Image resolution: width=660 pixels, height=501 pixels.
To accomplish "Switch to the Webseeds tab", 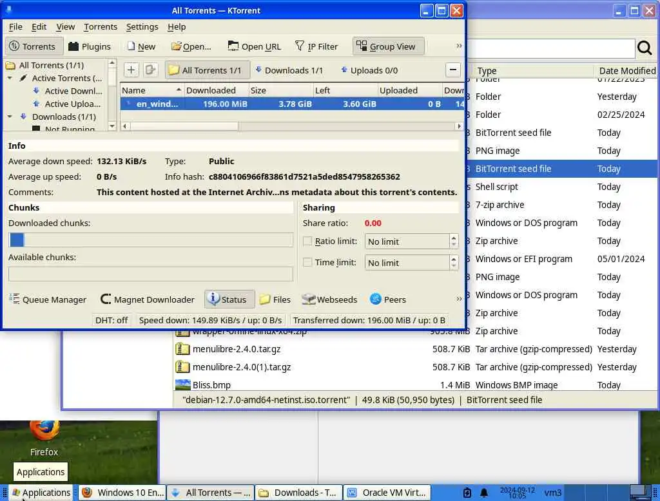I will [329, 299].
